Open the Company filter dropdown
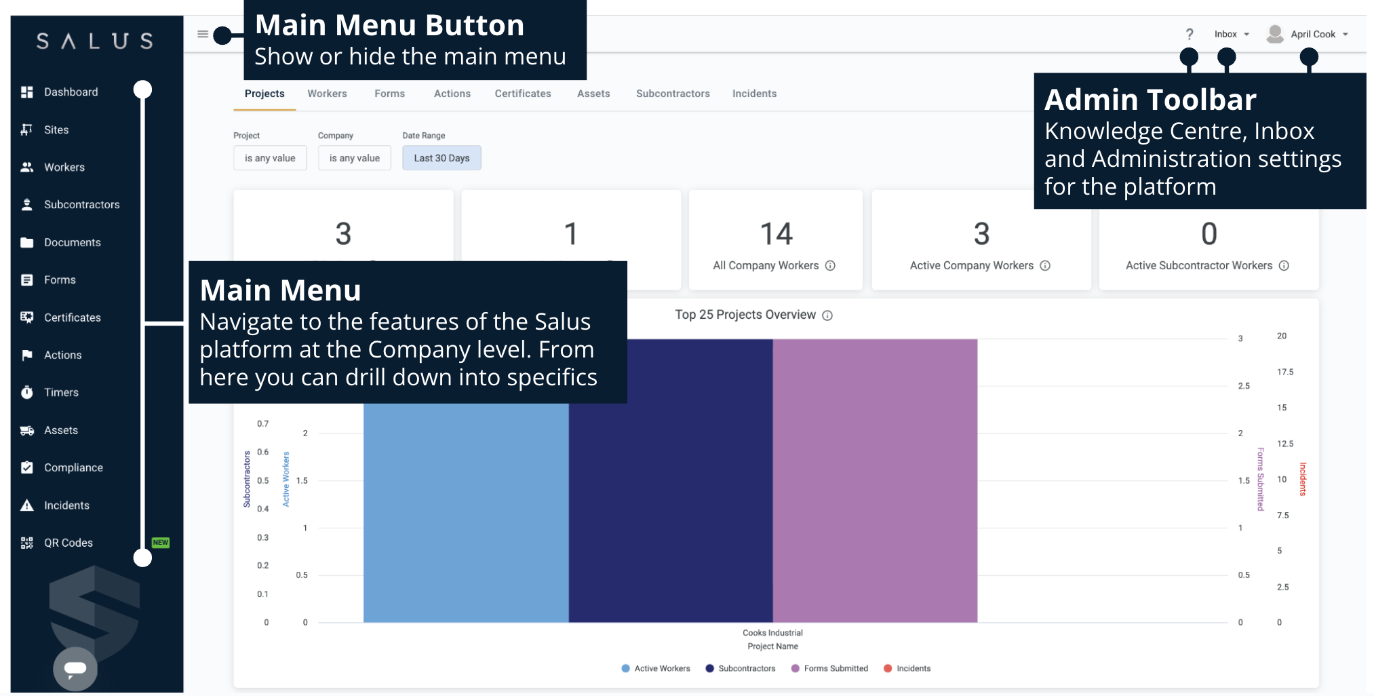1374x696 pixels. (354, 157)
